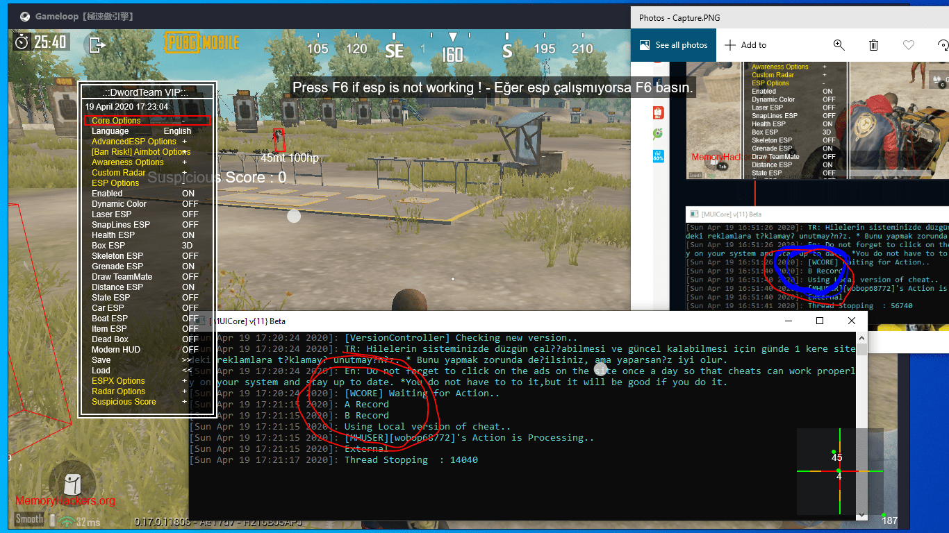Click the Boat ESP row label

pyautogui.click(x=110, y=319)
